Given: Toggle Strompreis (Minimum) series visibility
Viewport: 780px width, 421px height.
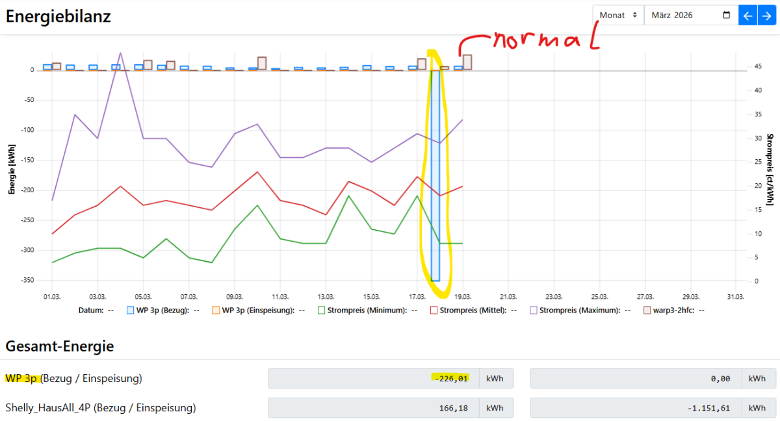Looking at the screenshot, I should click(321, 311).
